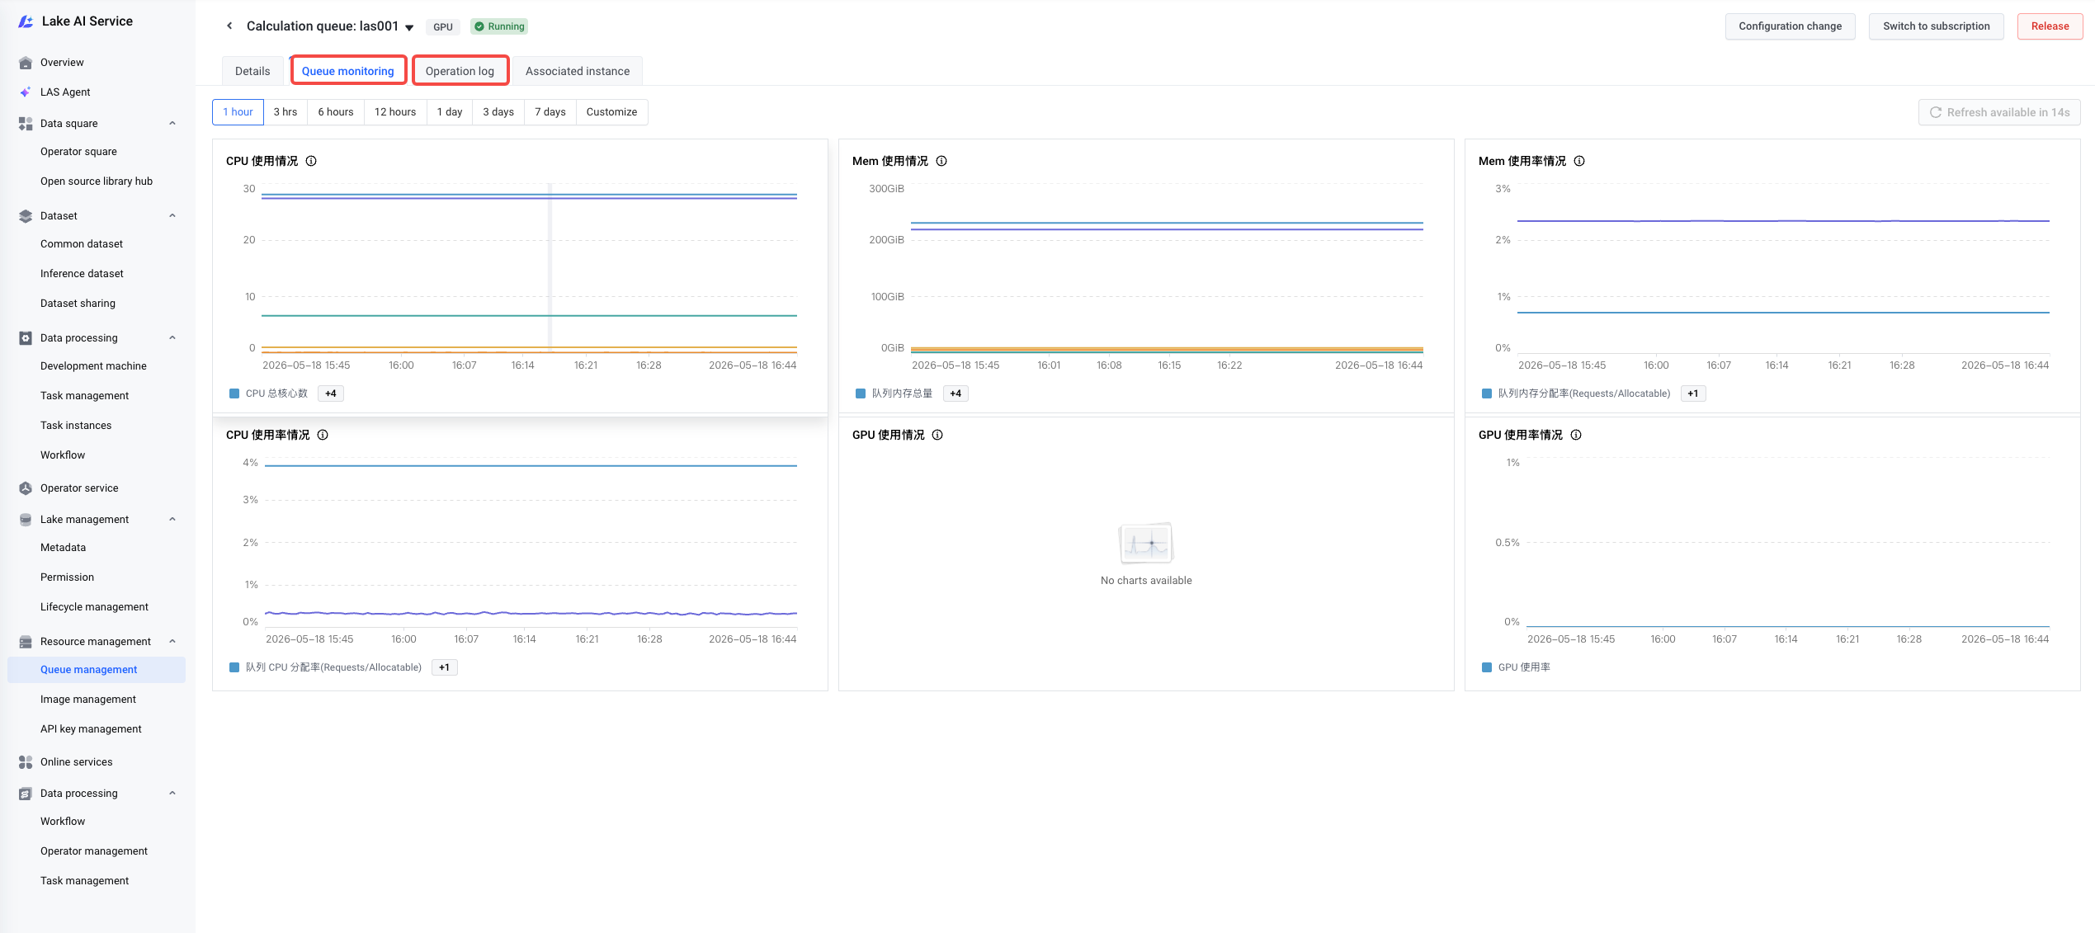
Task: Select the 1 hour time range
Action: (238, 112)
